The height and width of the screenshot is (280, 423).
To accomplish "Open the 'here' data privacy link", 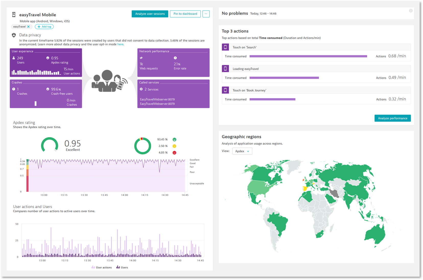I will click(120, 44).
